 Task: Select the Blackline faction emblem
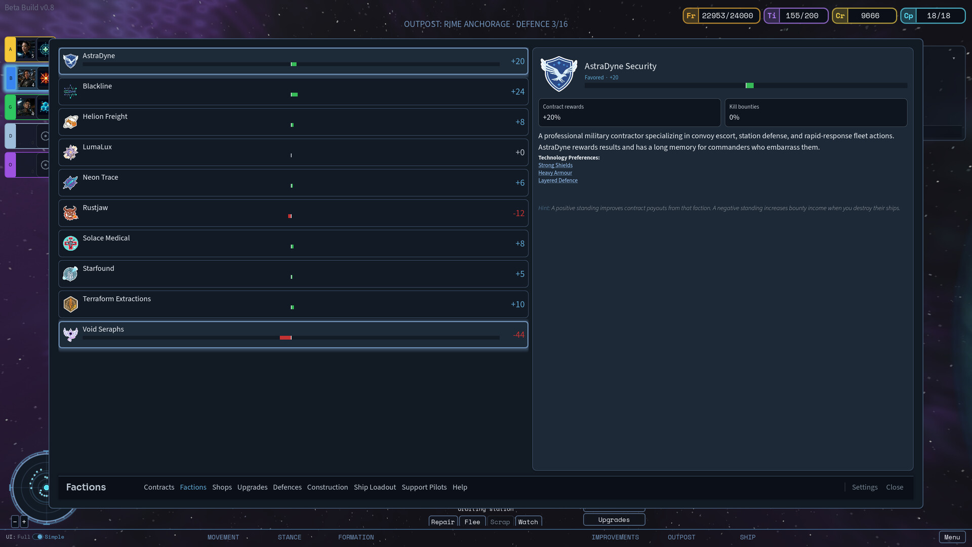[70, 91]
